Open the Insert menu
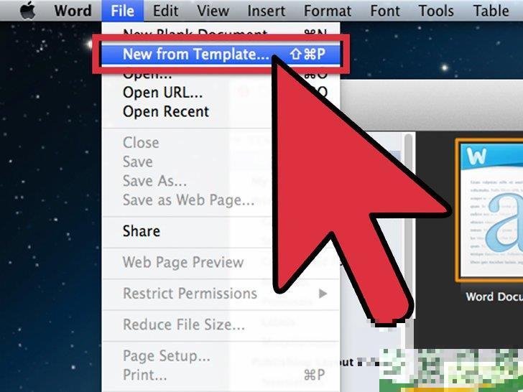This screenshot has height=392, width=523. tap(266, 11)
